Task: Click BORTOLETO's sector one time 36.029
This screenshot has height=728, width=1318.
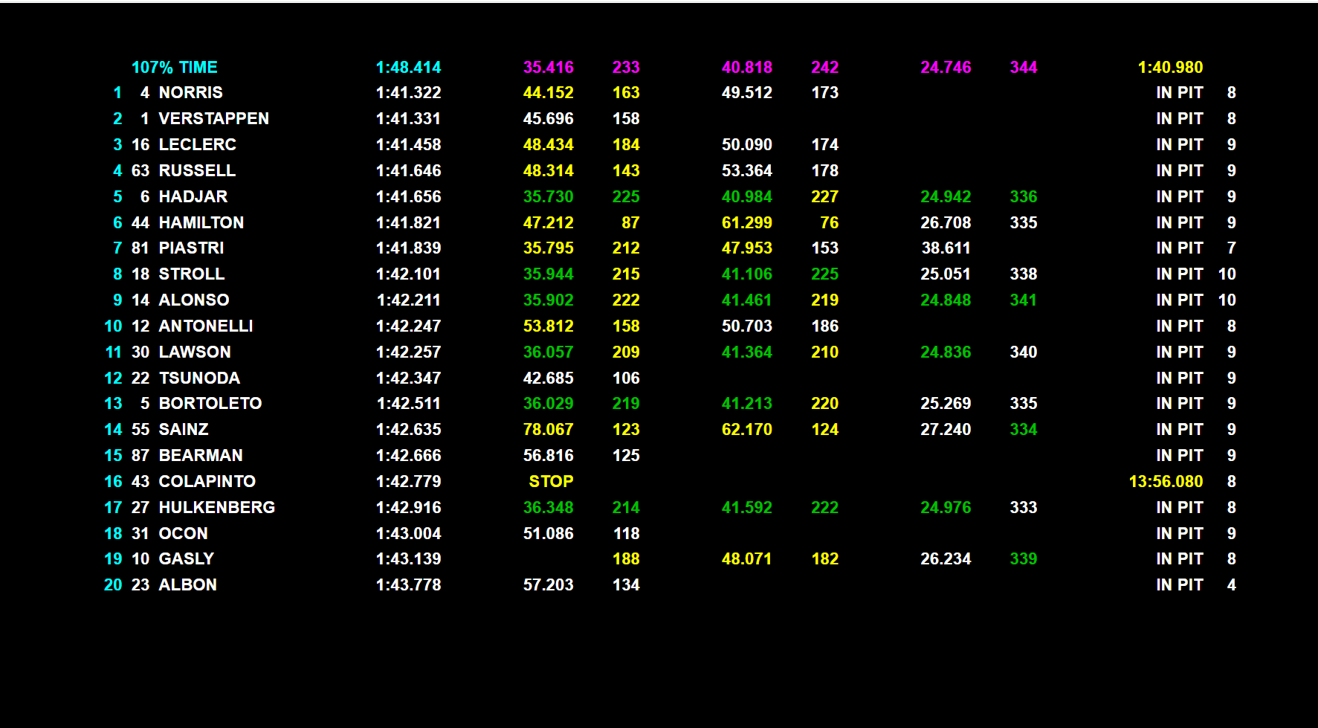Action: [x=548, y=404]
